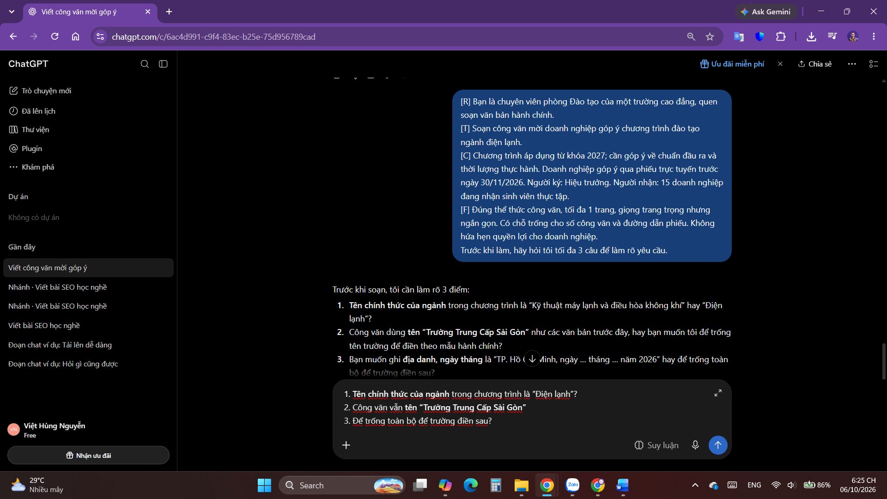887x499 pixels.
Task: Click the page zoom magnifier in address bar
Action: [691, 37]
